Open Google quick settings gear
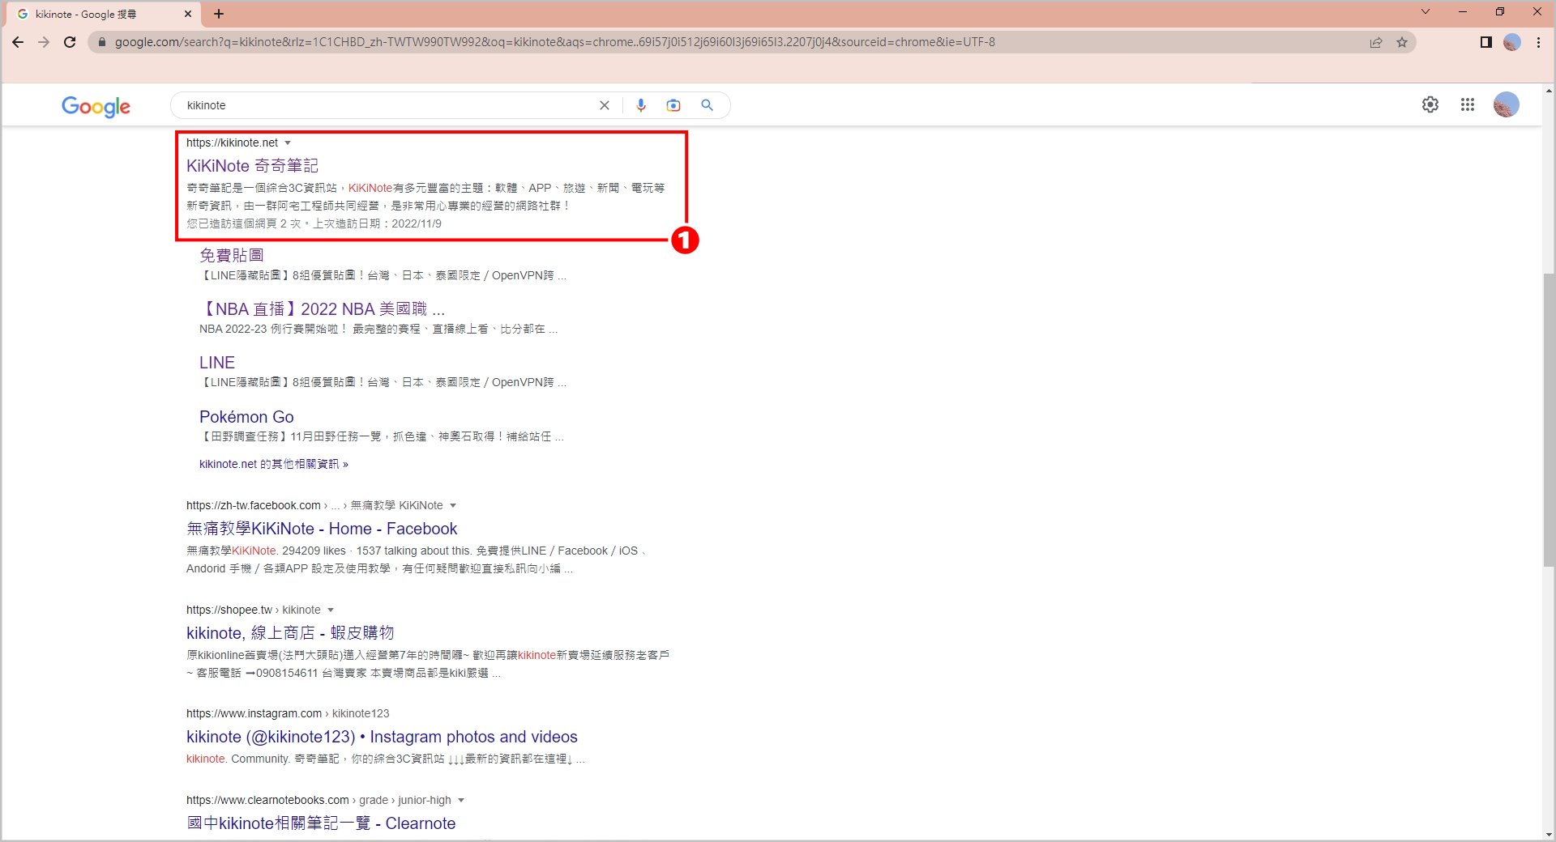The width and height of the screenshot is (1556, 842). point(1430,104)
